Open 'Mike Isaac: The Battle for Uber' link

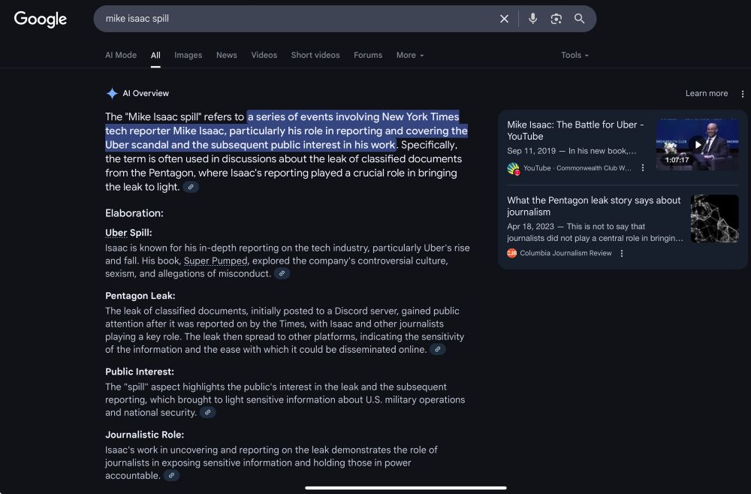[575, 131]
